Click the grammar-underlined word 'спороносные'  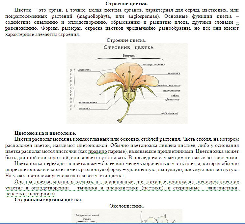(119, 182)
